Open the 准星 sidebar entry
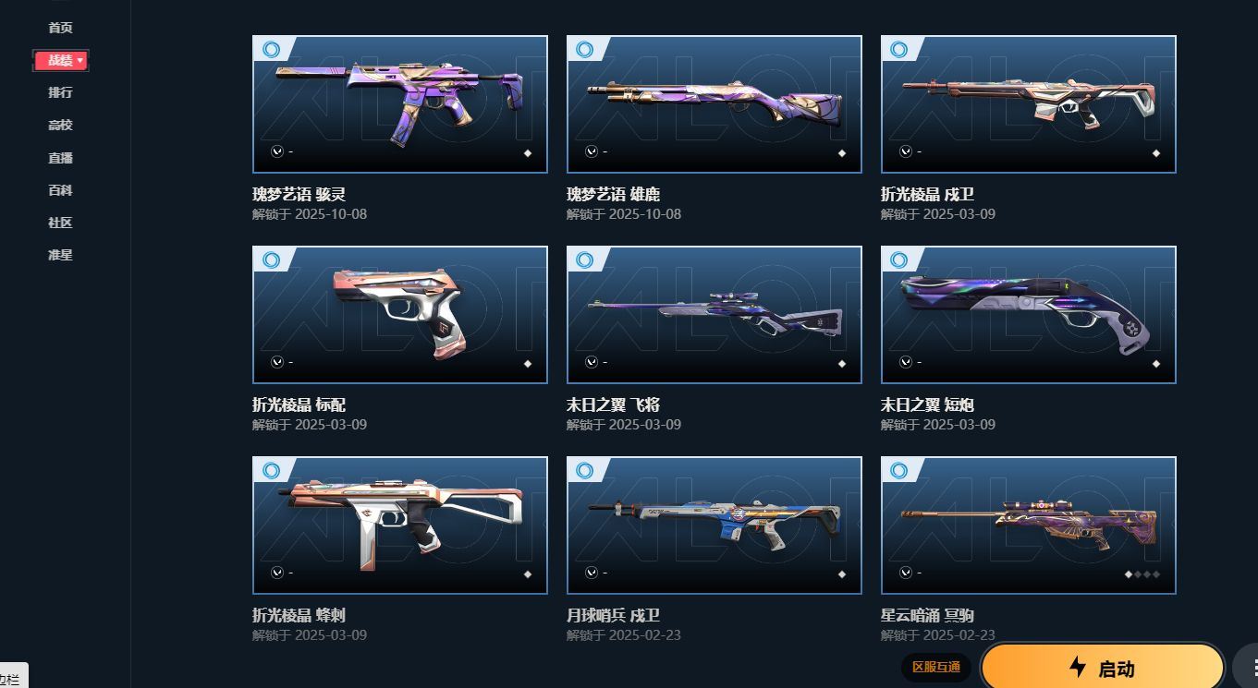Viewport: 1258px width, 688px height. pyautogui.click(x=60, y=255)
